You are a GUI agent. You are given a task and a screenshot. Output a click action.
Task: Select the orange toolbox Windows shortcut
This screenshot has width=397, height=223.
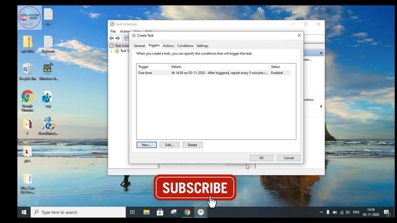[48, 72]
